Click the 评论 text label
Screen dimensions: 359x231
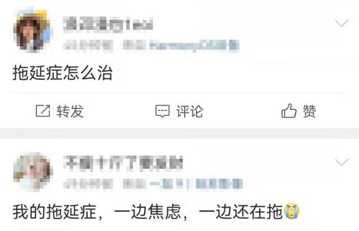pos(190,111)
